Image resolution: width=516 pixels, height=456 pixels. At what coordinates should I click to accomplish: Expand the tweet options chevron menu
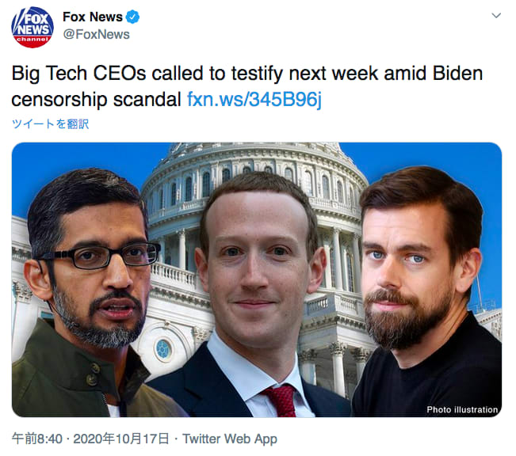[x=496, y=16]
